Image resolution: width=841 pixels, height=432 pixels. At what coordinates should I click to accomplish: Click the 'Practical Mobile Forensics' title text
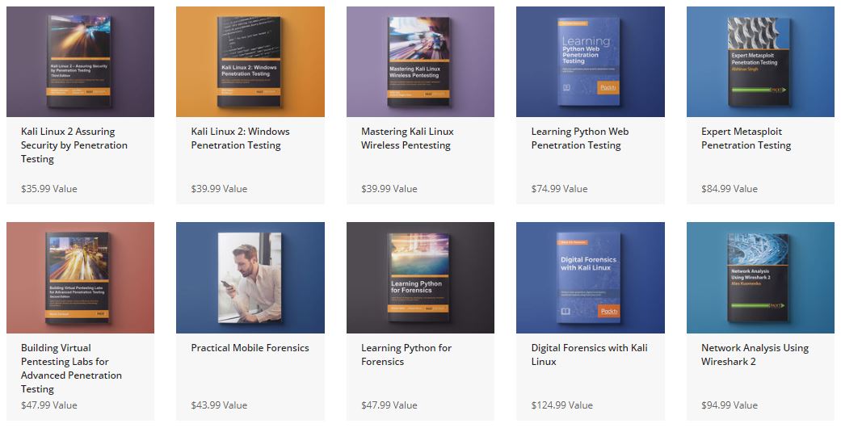(250, 348)
